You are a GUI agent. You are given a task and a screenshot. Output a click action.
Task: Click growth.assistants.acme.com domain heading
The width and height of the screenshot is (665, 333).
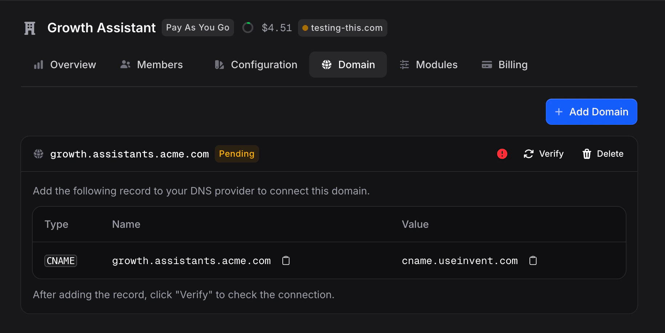pyautogui.click(x=129, y=154)
